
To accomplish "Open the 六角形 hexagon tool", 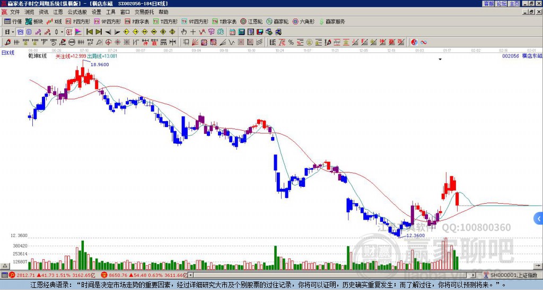I will pos(304,21).
